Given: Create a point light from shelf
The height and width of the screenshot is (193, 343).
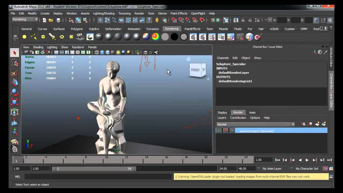Looking at the screenshot, I should (x=43, y=37).
